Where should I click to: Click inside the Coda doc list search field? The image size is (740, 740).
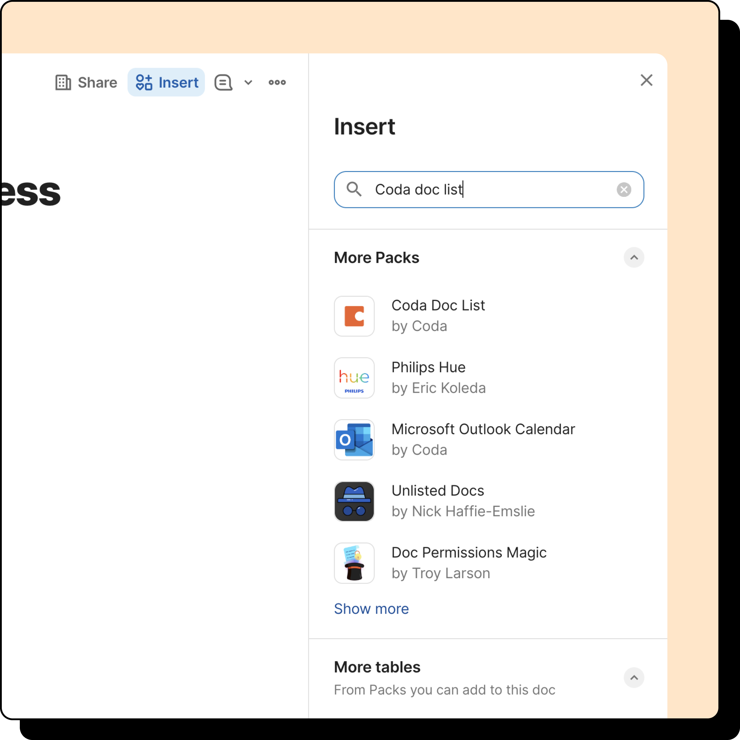(490, 189)
